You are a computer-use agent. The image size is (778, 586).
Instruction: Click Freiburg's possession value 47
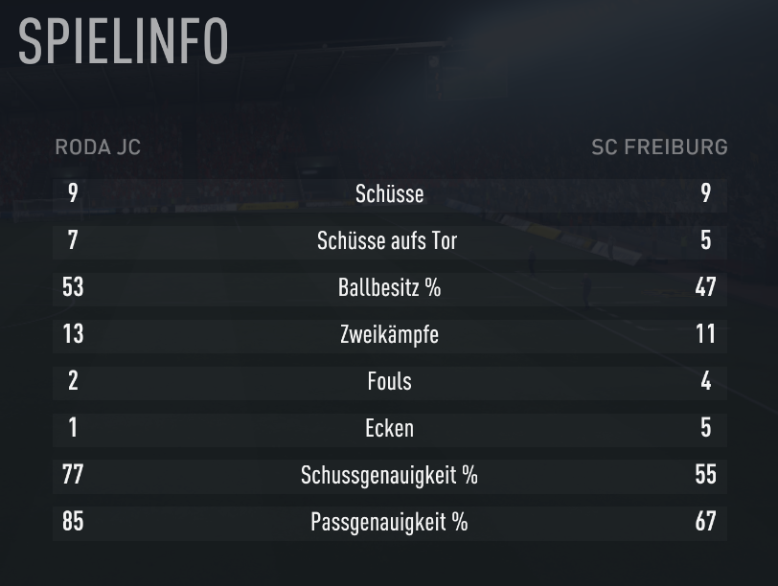point(705,287)
